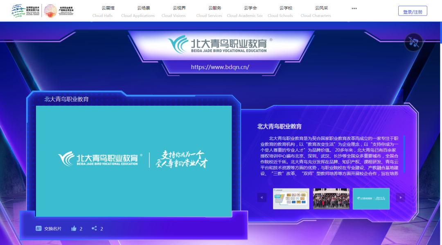Like the booth with thumbs-up icon
This screenshot has height=245, width=442.
tap(74, 228)
